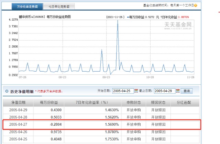This screenshot has height=144, width=220.
Task: Focus the 开始日期 input showing 2005-04-25
Action: (x=123, y=91)
